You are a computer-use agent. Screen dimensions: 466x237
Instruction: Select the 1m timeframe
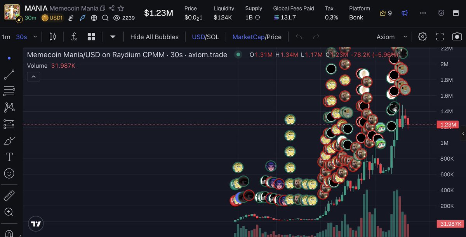6,37
